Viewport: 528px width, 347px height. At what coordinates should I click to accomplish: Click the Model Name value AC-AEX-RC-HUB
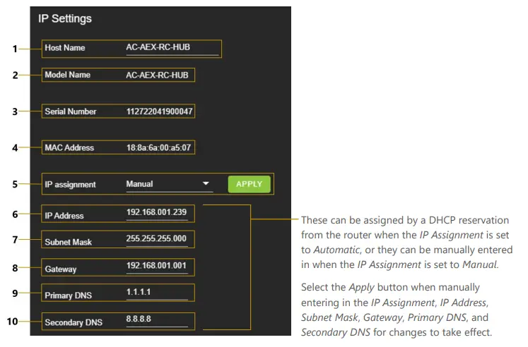coord(157,74)
